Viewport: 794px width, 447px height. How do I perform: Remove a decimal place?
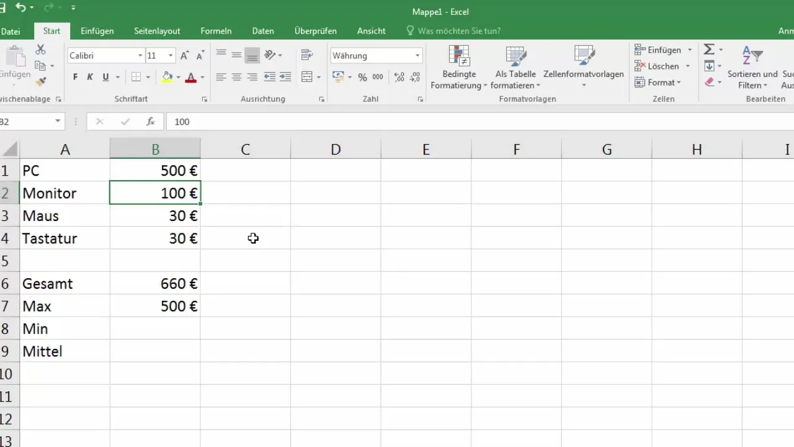pos(415,77)
